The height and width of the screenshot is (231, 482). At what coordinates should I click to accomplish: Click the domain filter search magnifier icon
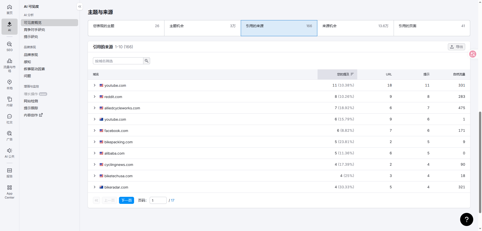(147, 61)
